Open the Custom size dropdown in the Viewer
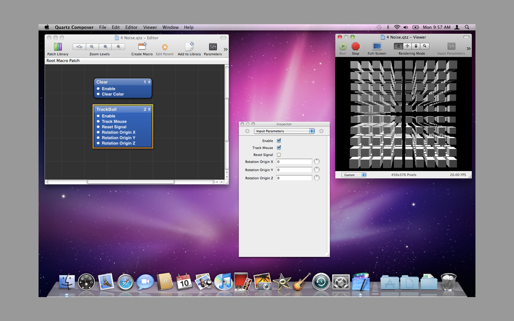The height and width of the screenshot is (321, 514). tap(354, 175)
